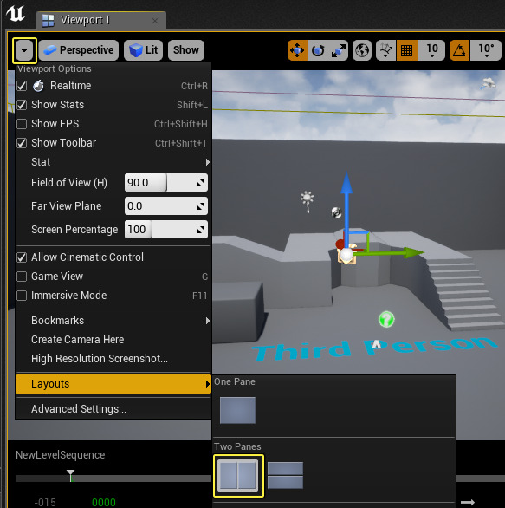Image resolution: width=505 pixels, height=508 pixels.
Task: Open the Lit view mode menu
Action: pos(144,50)
